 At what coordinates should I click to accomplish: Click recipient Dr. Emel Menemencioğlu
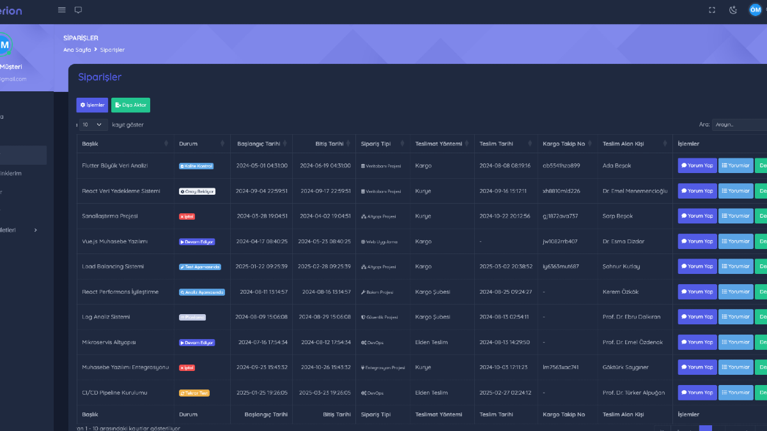tap(635, 191)
